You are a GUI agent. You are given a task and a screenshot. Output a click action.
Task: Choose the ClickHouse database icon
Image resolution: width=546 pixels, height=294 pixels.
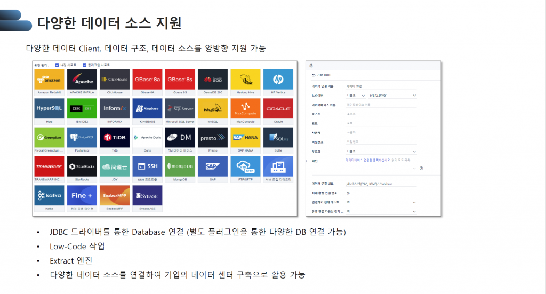point(114,80)
